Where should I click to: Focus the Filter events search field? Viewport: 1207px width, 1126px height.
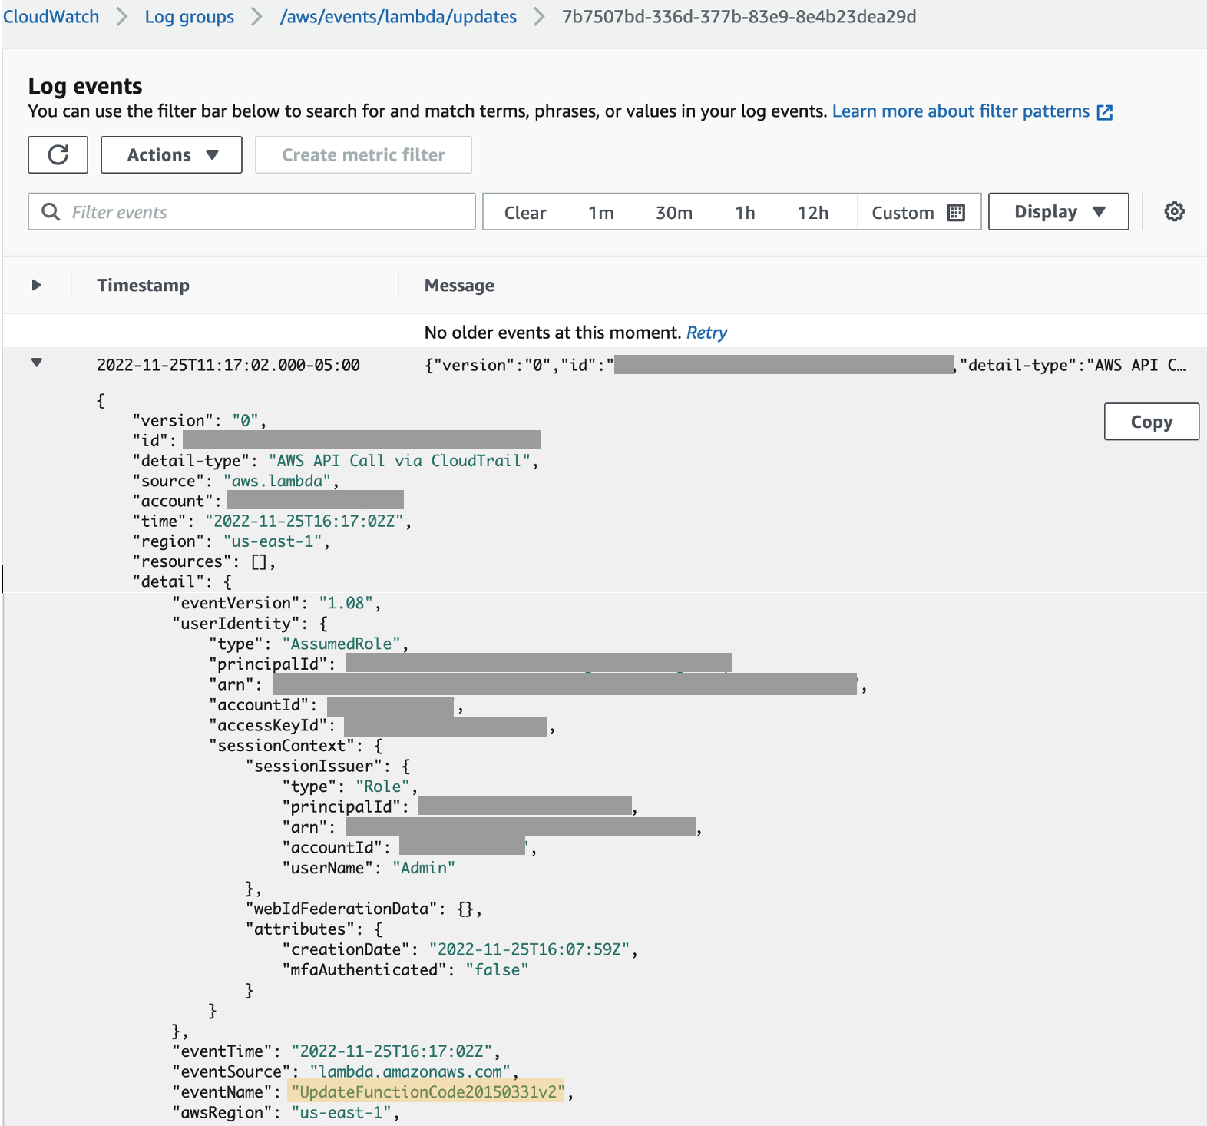(252, 212)
